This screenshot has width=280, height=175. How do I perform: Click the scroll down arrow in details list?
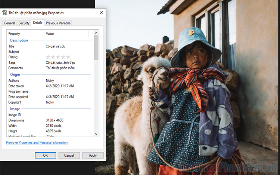coord(96,134)
